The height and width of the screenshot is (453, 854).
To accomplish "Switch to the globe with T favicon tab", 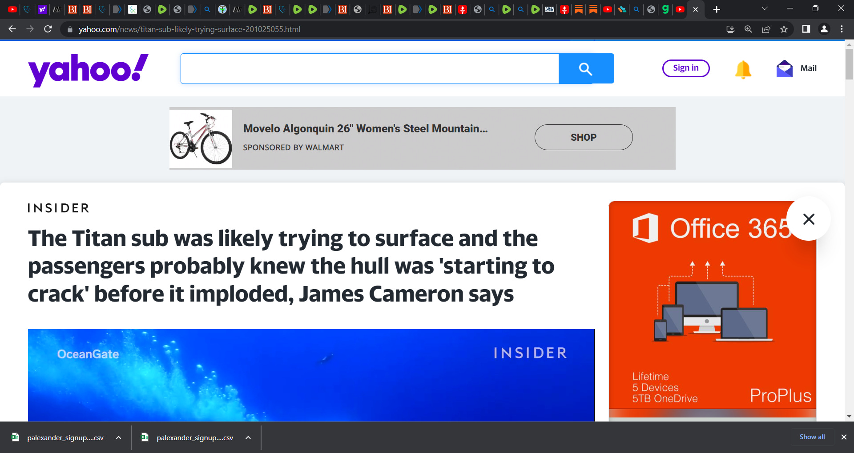I will [x=222, y=9].
